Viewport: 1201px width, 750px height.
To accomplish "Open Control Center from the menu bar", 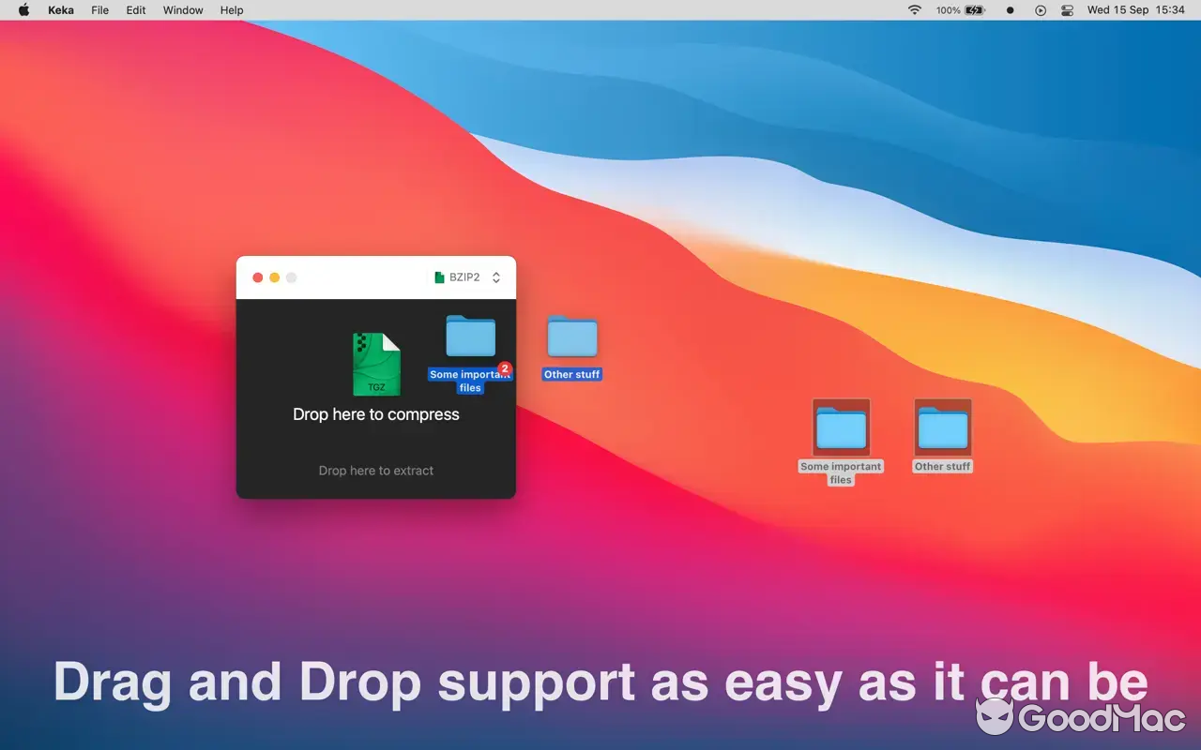I will [1067, 10].
